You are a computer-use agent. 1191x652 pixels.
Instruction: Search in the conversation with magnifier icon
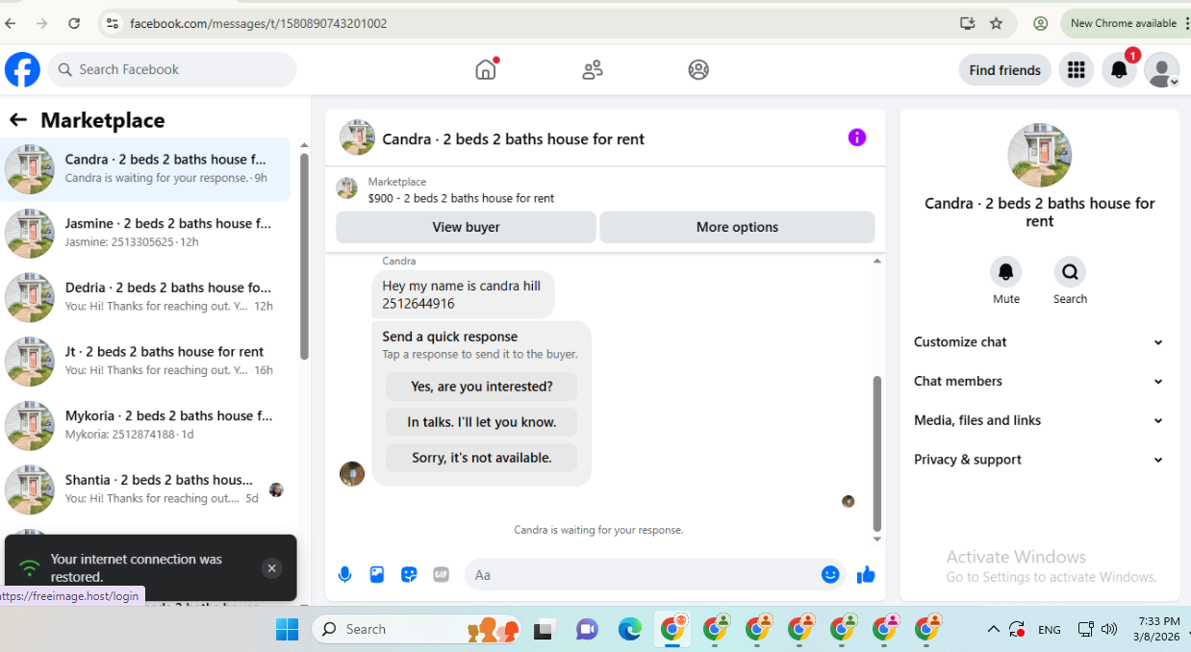point(1070,272)
